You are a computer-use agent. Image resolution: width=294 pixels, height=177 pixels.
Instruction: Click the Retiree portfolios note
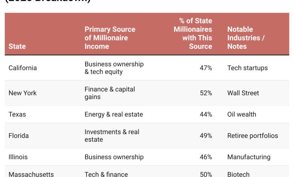point(253,136)
